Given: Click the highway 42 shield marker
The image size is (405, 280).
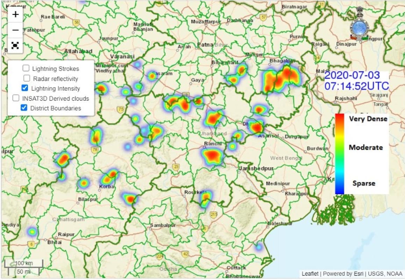Looking at the screenshot, I should coord(185,254).
